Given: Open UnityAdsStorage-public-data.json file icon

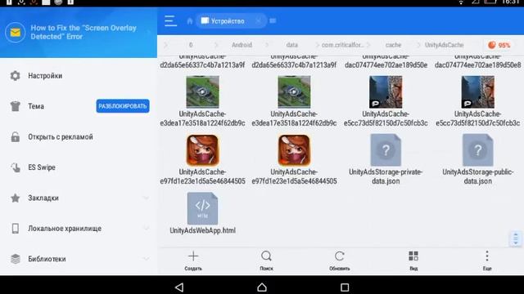Looking at the screenshot, I should 478,150.
